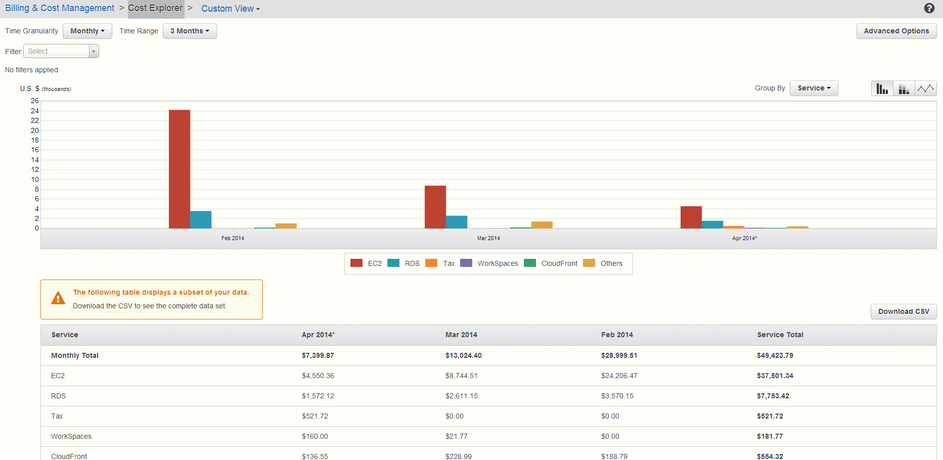Toggle CloudFront green legend swatch
The image size is (943, 460).
click(x=530, y=263)
